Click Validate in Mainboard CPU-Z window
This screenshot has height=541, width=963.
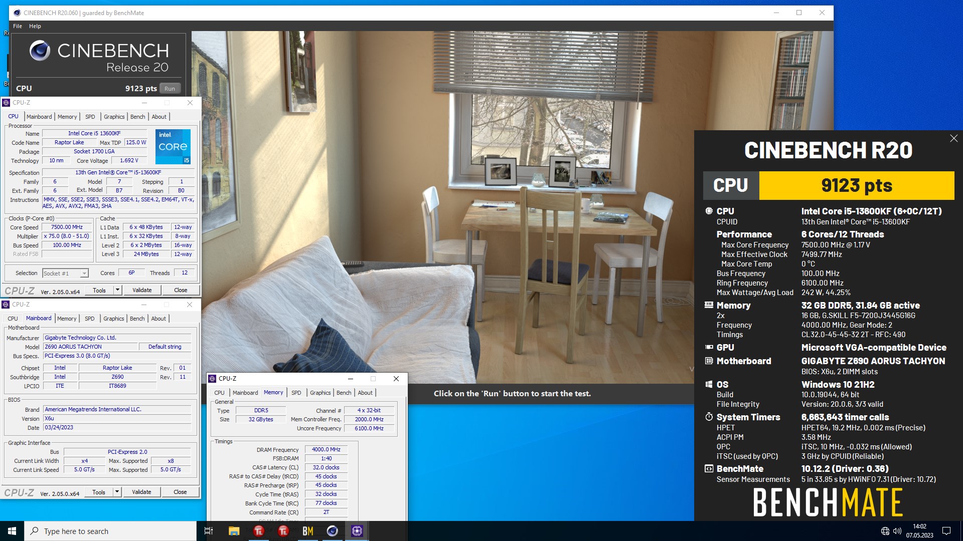coord(141,492)
